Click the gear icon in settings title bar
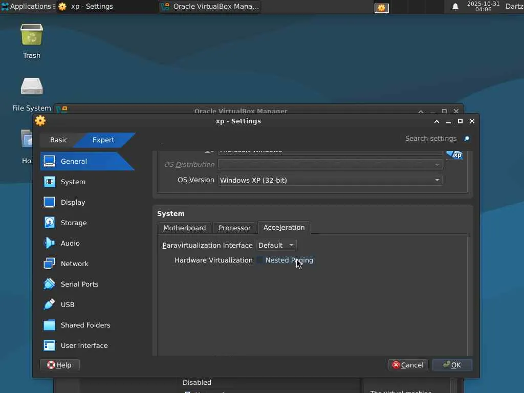The image size is (524, 393). click(40, 121)
